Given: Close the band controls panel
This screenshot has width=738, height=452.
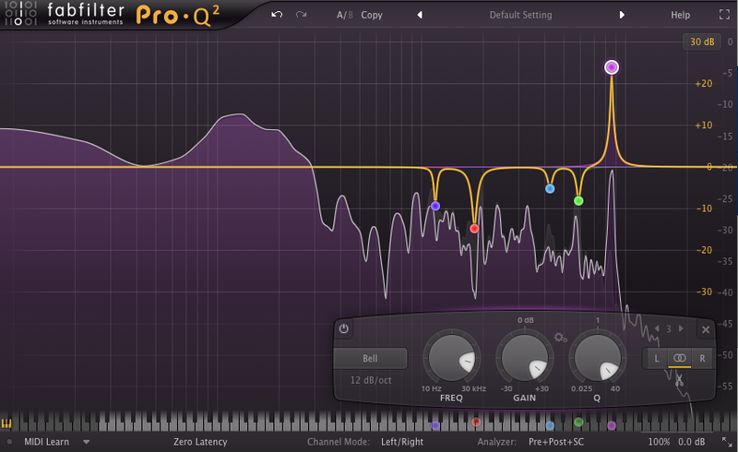Looking at the screenshot, I should pos(706,329).
